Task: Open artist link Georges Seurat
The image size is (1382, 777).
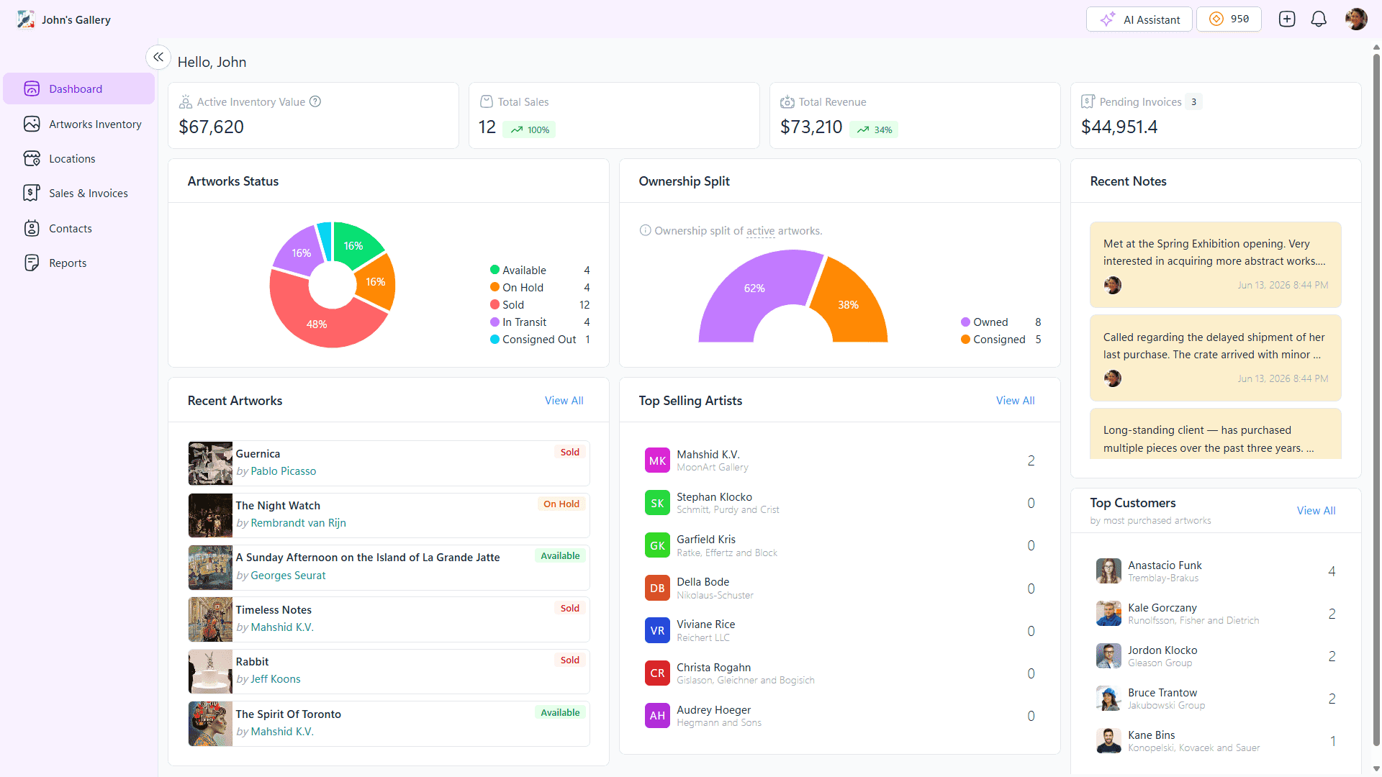Action: pos(288,575)
